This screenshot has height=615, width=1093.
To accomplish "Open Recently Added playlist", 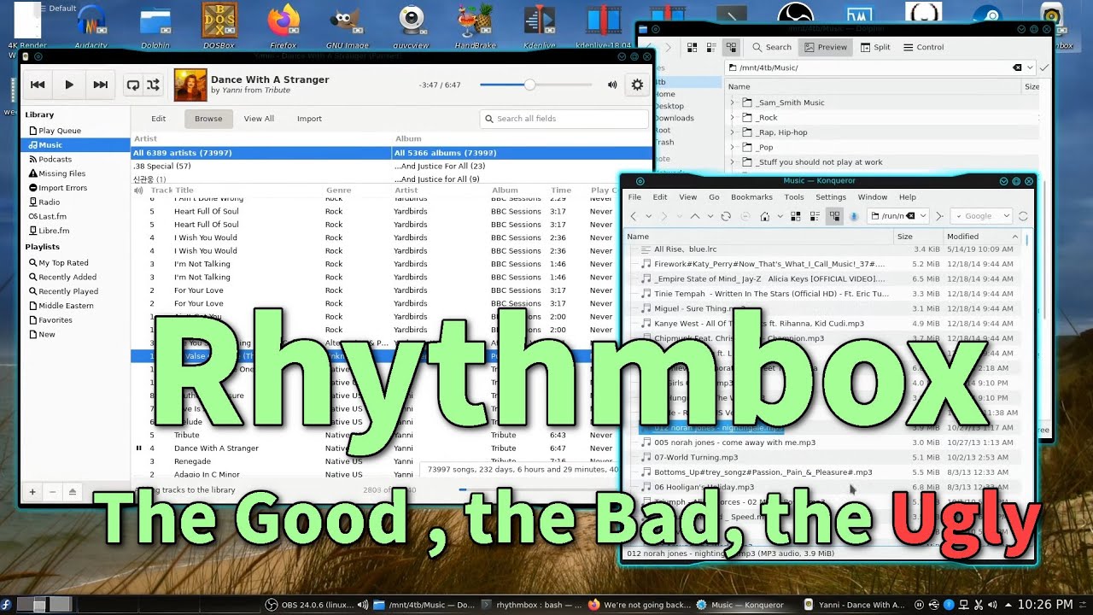I will pos(75,277).
